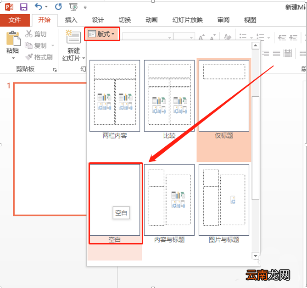Start slideshow from beginning icon
This screenshot has width=307, height=288.
coord(73,7)
